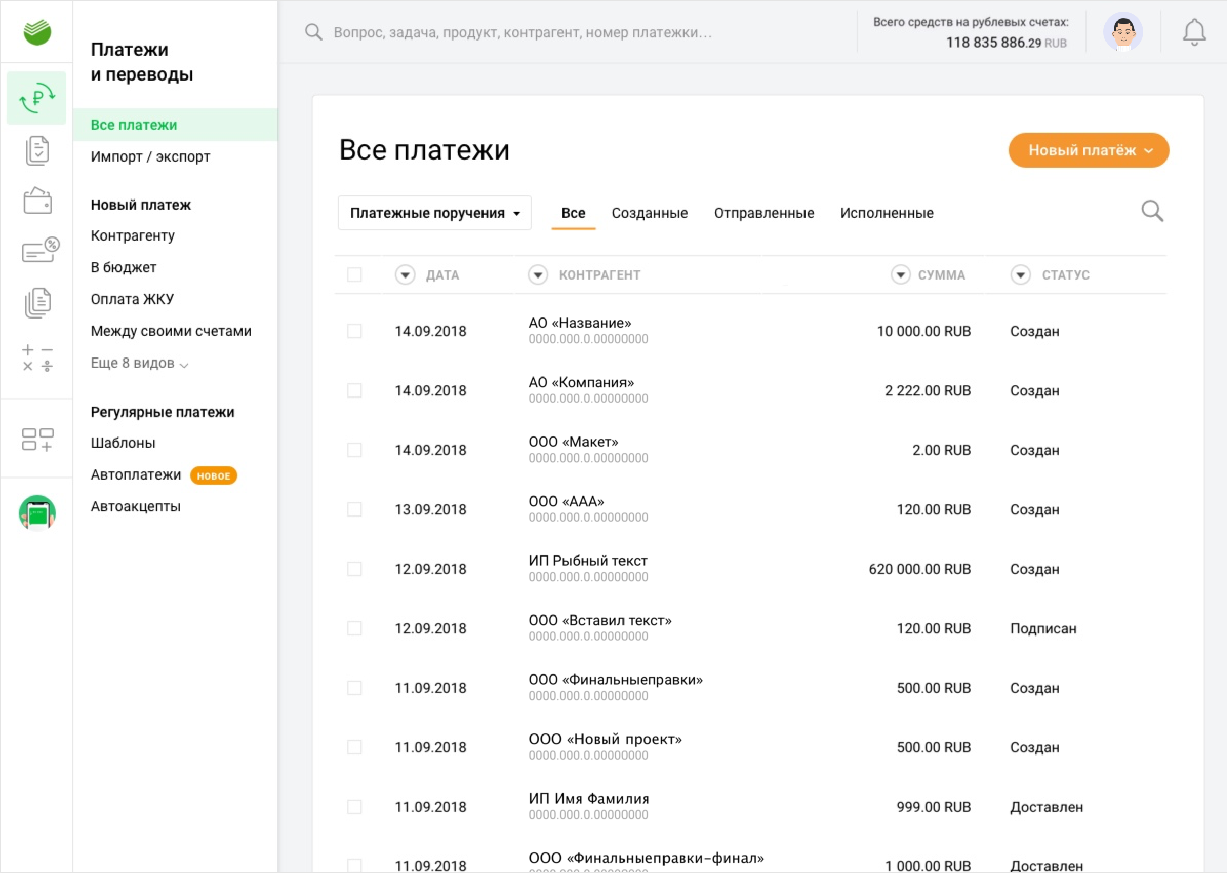The image size is (1227, 874).
Task: Click the add widgets grid icon
Action: tap(37, 439)
